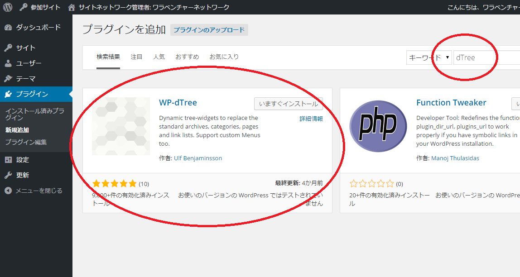Open the ユーザー sidebar menu

click(x=29, y=63)
